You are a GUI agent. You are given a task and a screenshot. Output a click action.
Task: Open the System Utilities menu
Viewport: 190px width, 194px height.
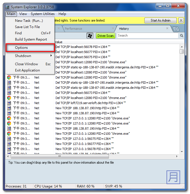[x=43, y=14]
